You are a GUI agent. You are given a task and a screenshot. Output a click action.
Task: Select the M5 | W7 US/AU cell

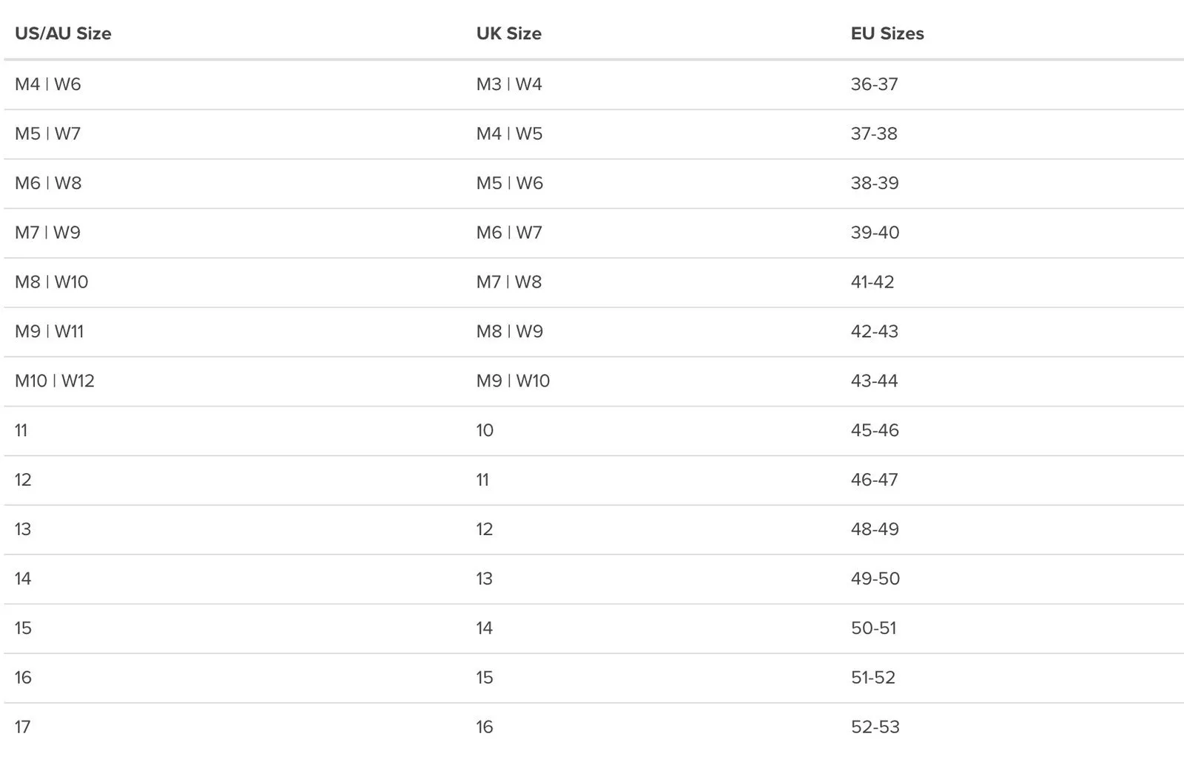pyautogui.click(x=48, y=134)
